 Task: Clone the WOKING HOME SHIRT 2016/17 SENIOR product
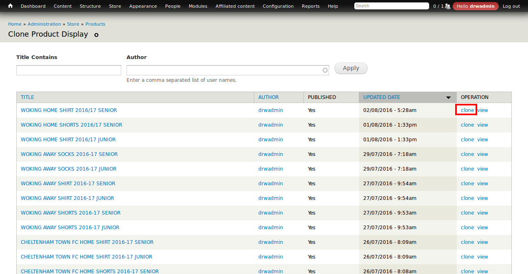(467, 110)
